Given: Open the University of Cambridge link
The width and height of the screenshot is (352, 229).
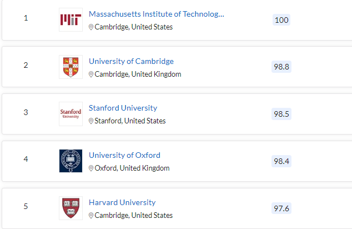Looking at the screenshot, I should click(132, 61).
